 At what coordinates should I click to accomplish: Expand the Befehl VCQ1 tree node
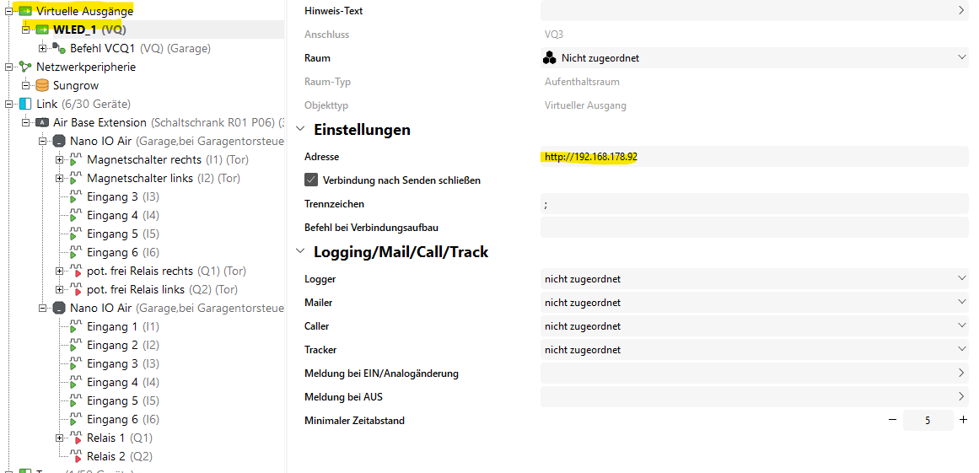(x=42, y=48)
